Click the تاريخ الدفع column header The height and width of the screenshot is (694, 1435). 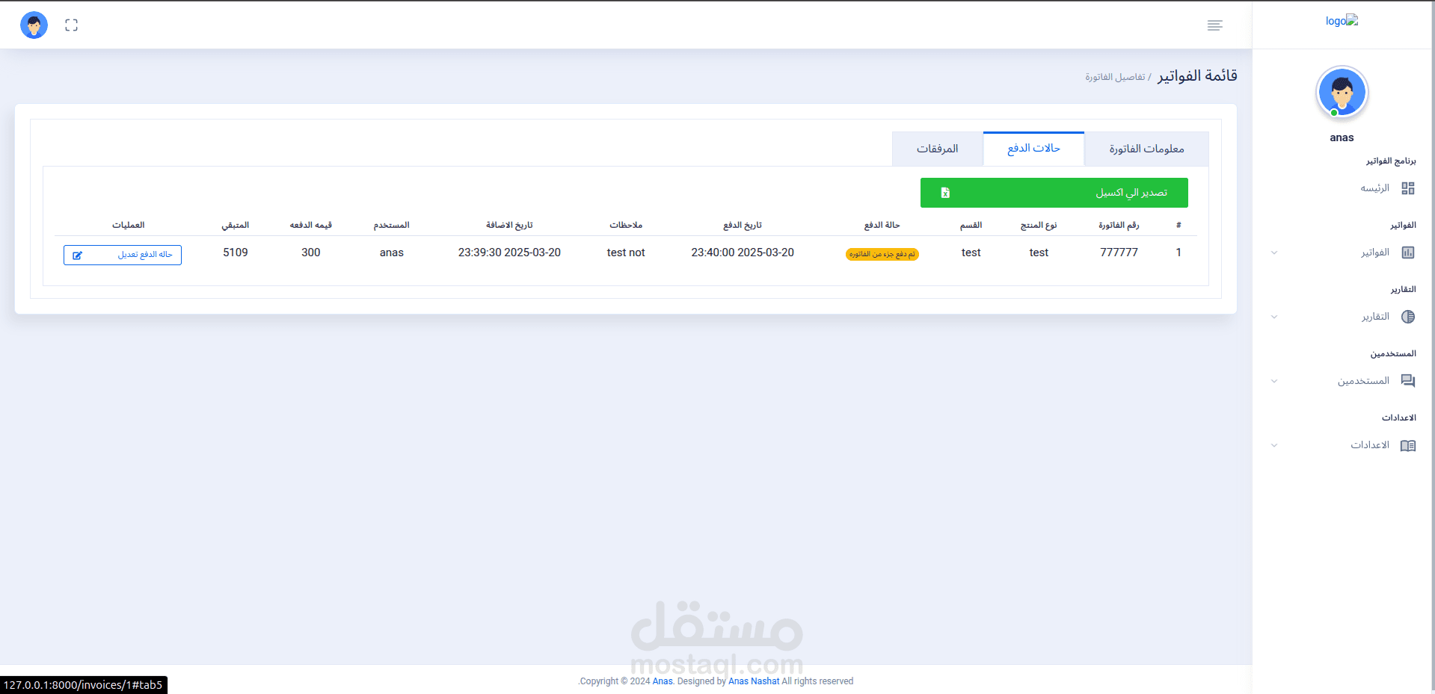[x=743, y=225]
